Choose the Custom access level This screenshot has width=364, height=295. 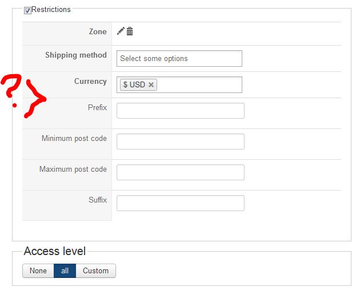(95, 270)
